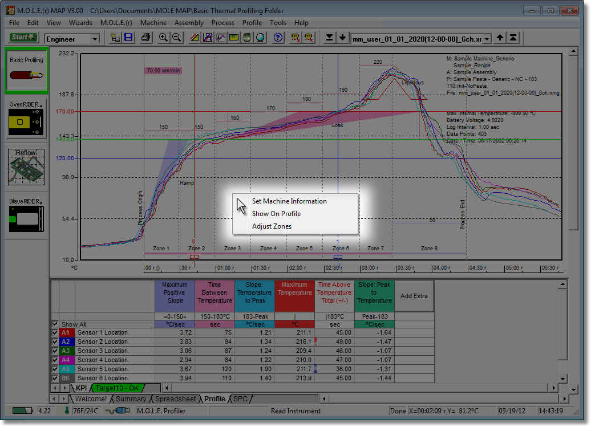591x427 pixels.
Task: Switch to the Target10 - OK tab
Action: tap(117, 388)
